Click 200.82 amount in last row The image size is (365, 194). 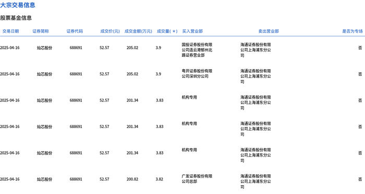click(x=132, y=179)
